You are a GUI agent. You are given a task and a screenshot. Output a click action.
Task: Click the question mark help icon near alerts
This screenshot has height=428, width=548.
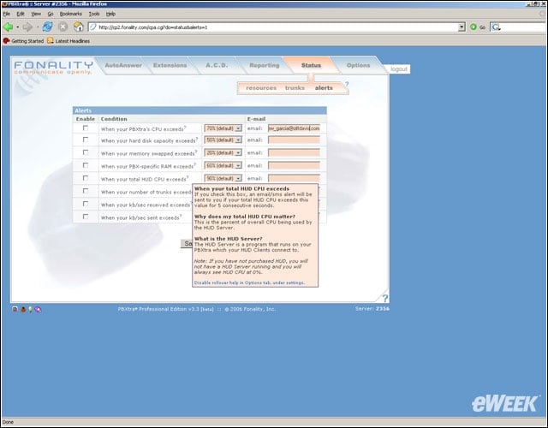click(x=347, y=84)
